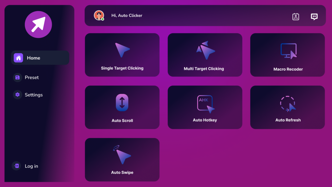Click the chat feedback icon top right

(x=314, y=16)
